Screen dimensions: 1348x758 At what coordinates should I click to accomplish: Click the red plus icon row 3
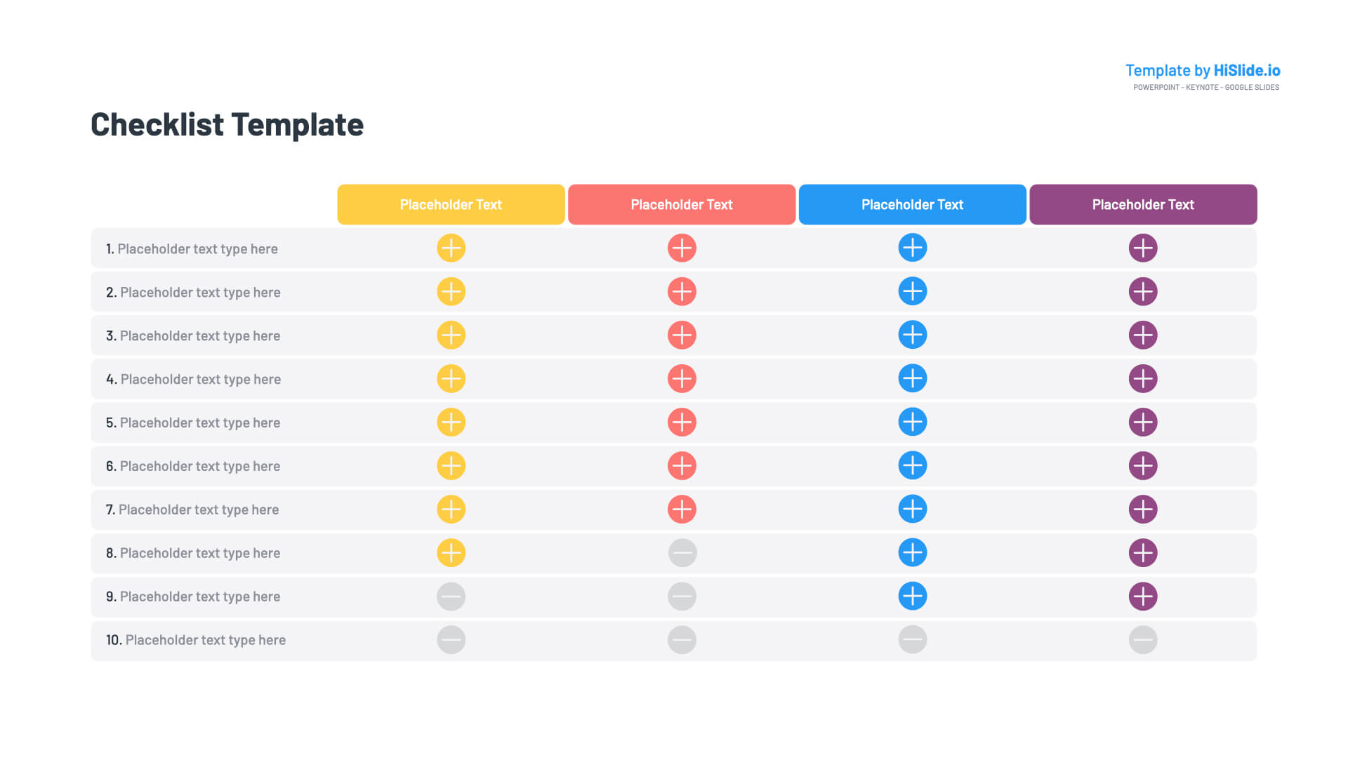pyautogui.click(x=682, y=335)
